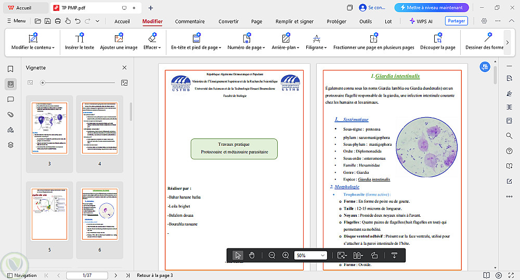Screen dimensions: 520x280
Task: Switch to Remplir et signer tab
Action: pos(294,21)
